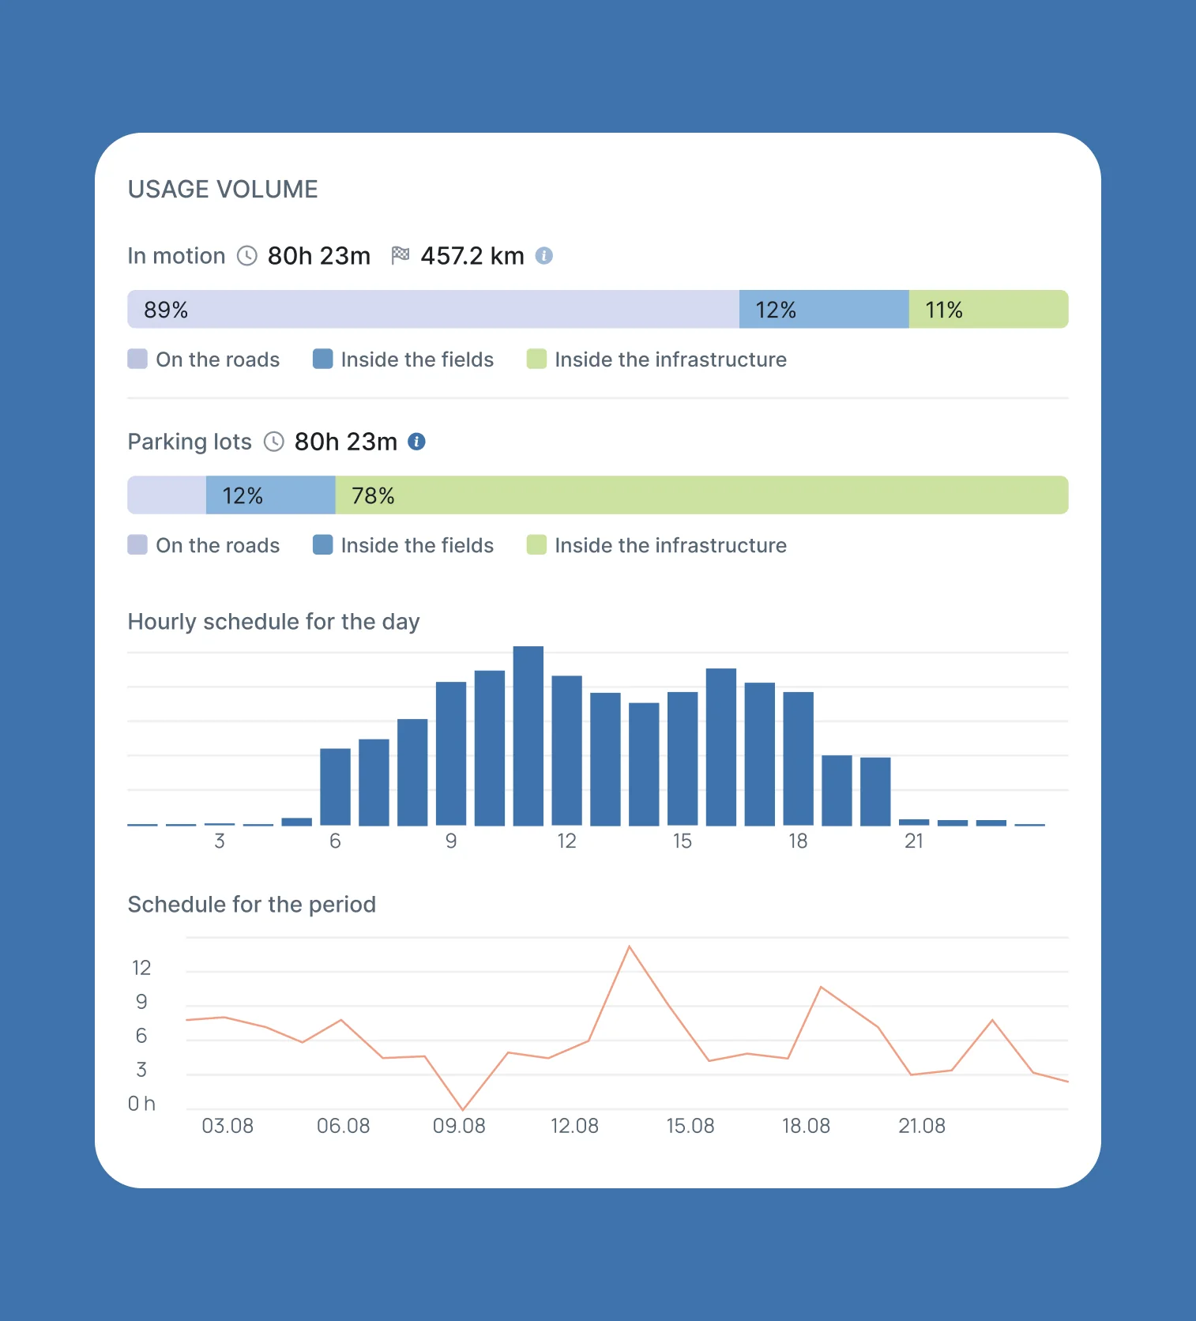This screenshot has height=1321, width=1196.
Task: Click the 12.08 date label
Action: [574, 1126]
